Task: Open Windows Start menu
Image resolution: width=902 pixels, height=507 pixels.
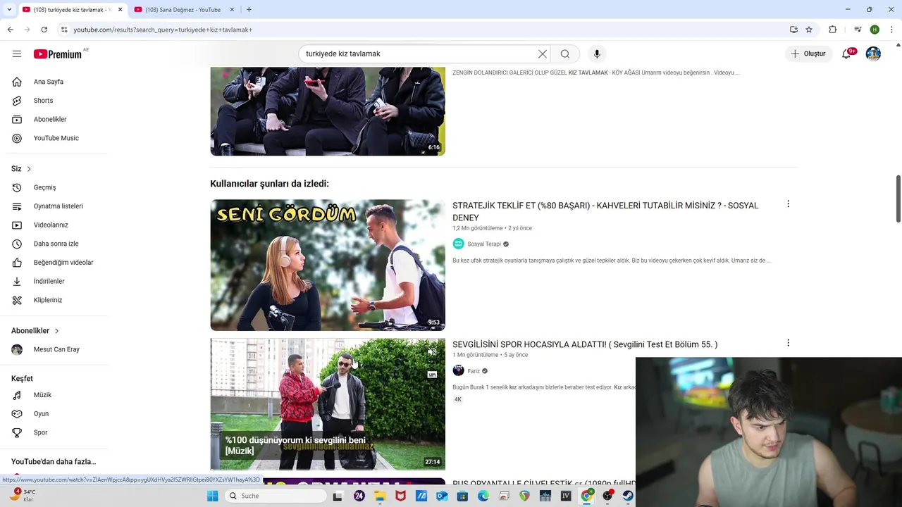Action: tap(212, 496)
